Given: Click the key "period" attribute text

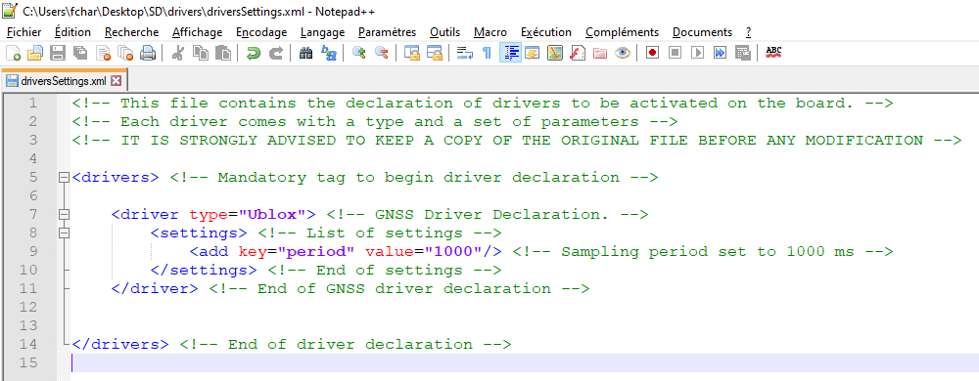Looking at the screenshot, I should point(316,251).
